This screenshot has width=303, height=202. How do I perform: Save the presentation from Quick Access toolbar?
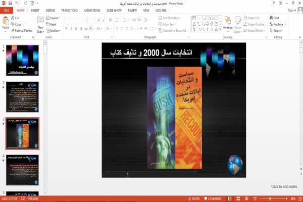11,3
